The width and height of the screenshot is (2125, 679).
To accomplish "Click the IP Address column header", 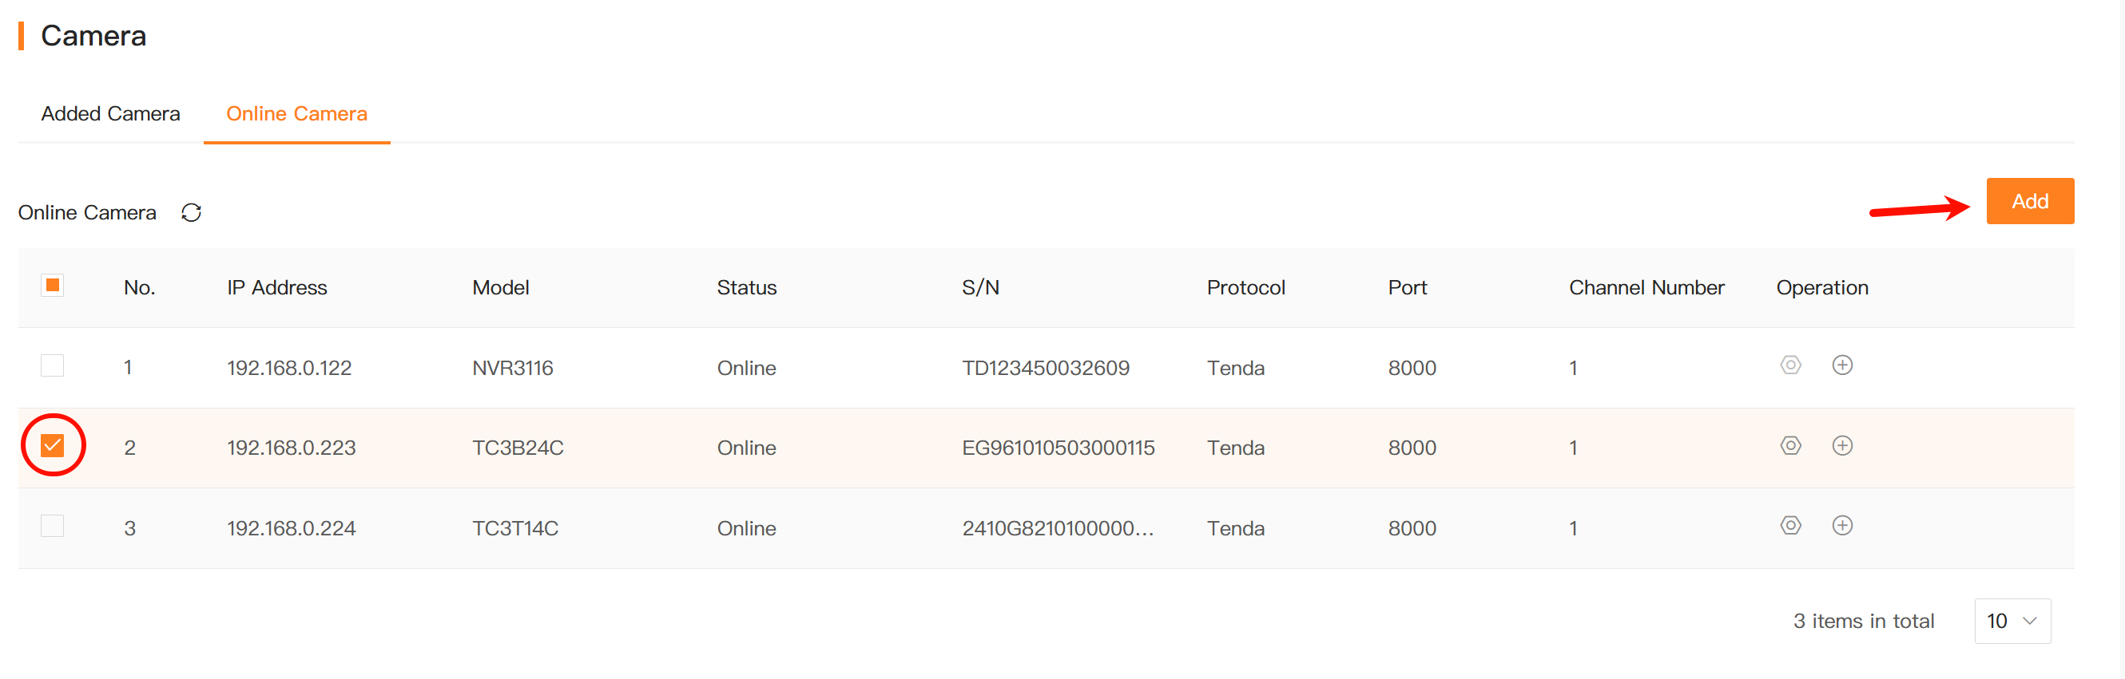I will tap(277, 287).
